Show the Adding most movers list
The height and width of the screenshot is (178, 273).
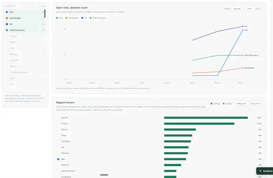pos(241,104)
